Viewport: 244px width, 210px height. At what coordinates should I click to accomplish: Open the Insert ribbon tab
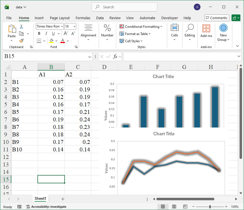pyautogui.click(x=39, y=18)
